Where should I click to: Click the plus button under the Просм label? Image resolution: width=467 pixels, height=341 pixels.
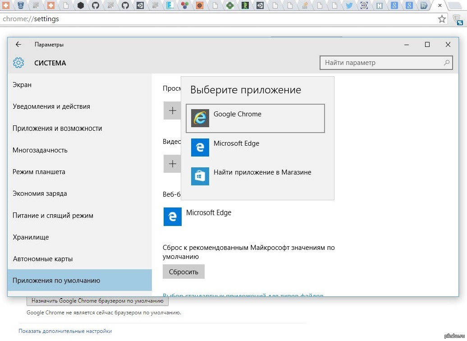[173, 111]
